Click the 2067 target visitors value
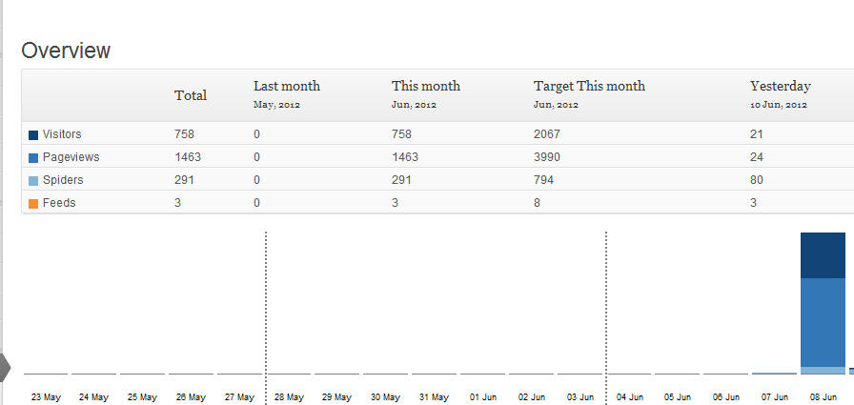The width and height of the screenshot is (854, 405). (548, 134)
